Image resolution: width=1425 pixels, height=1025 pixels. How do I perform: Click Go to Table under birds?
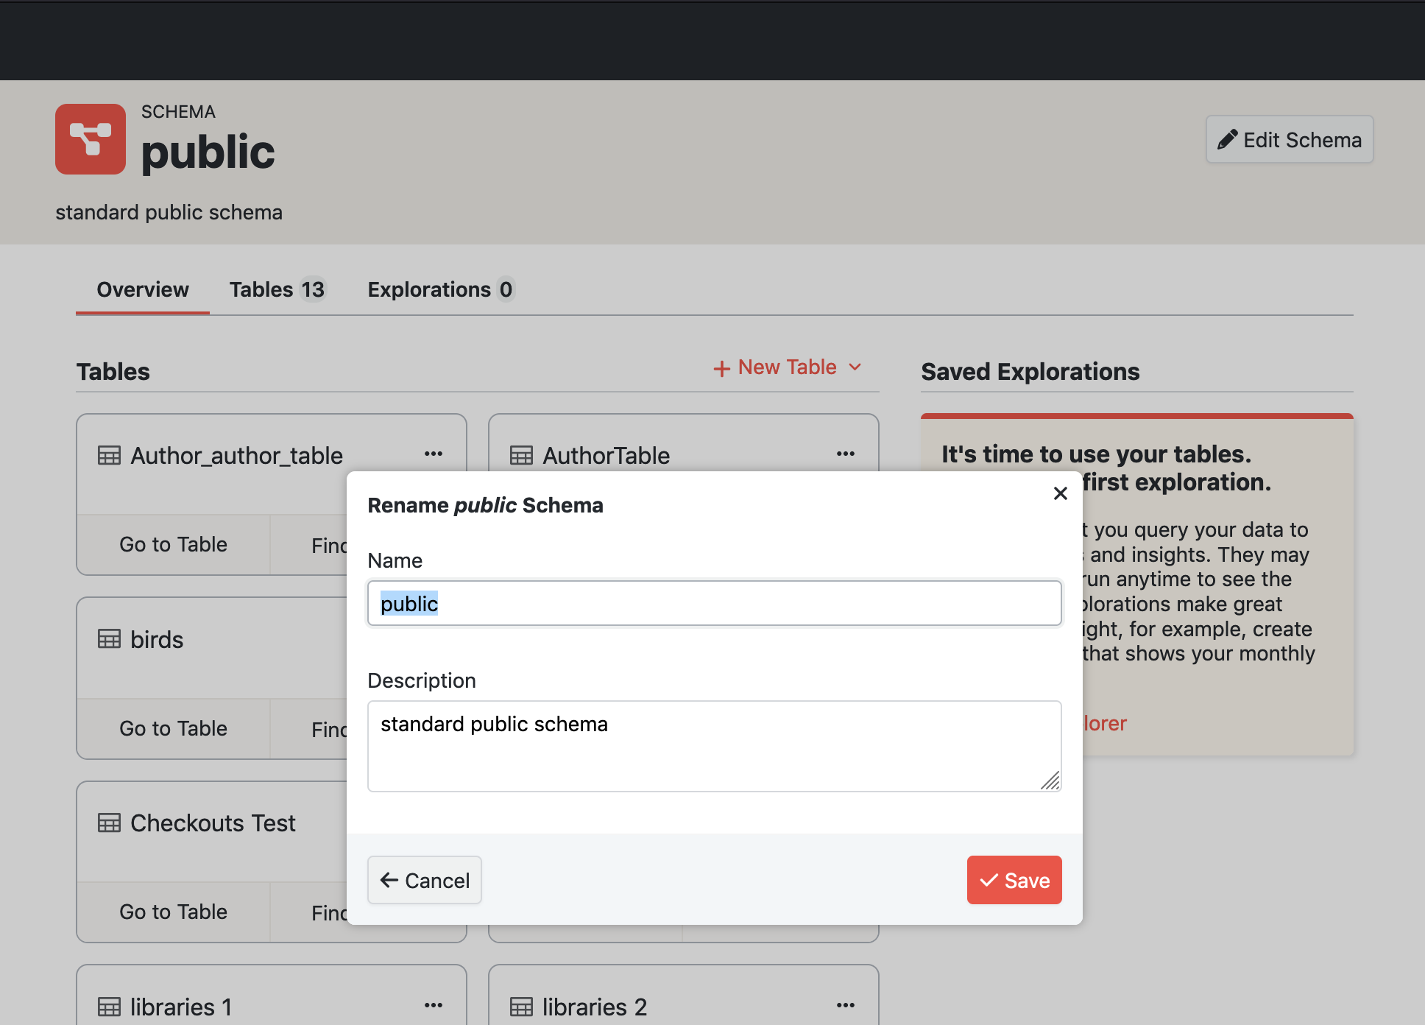point(173,728)
